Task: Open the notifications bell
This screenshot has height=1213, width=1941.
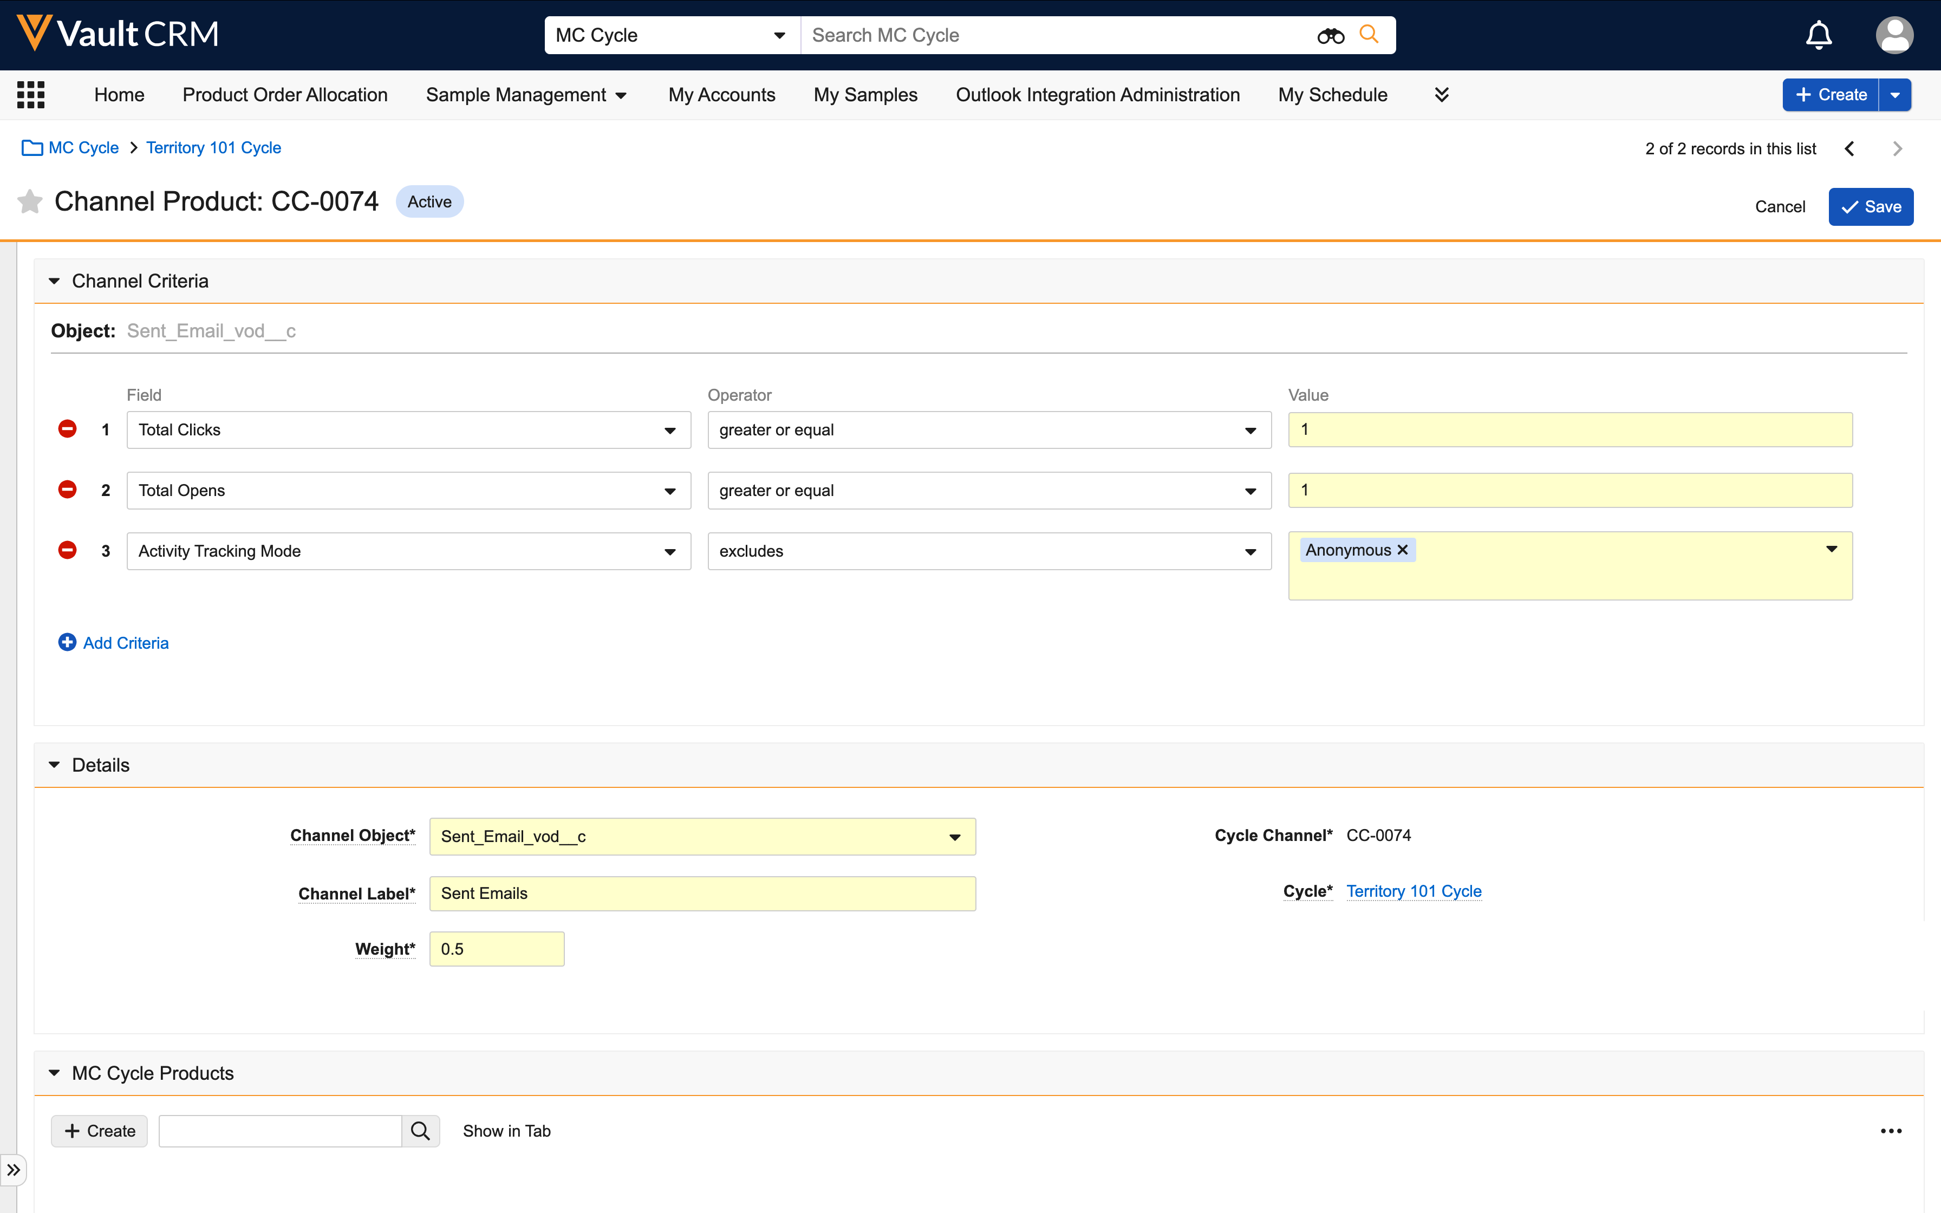Action: click(x=1818, y=35)
